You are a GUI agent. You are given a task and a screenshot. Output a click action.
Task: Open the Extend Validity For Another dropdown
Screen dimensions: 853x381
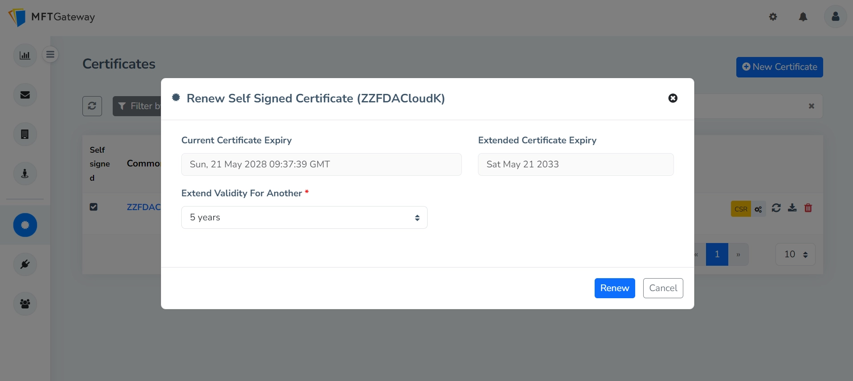point(304,217)
